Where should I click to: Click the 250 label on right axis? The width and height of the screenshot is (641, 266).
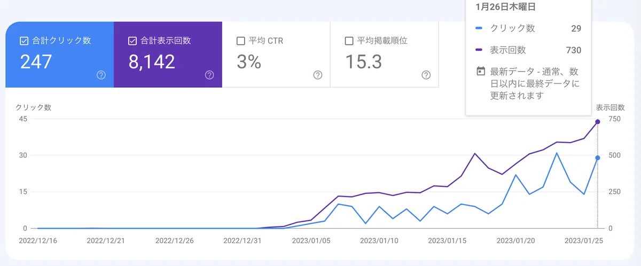(x=614, y=192)
